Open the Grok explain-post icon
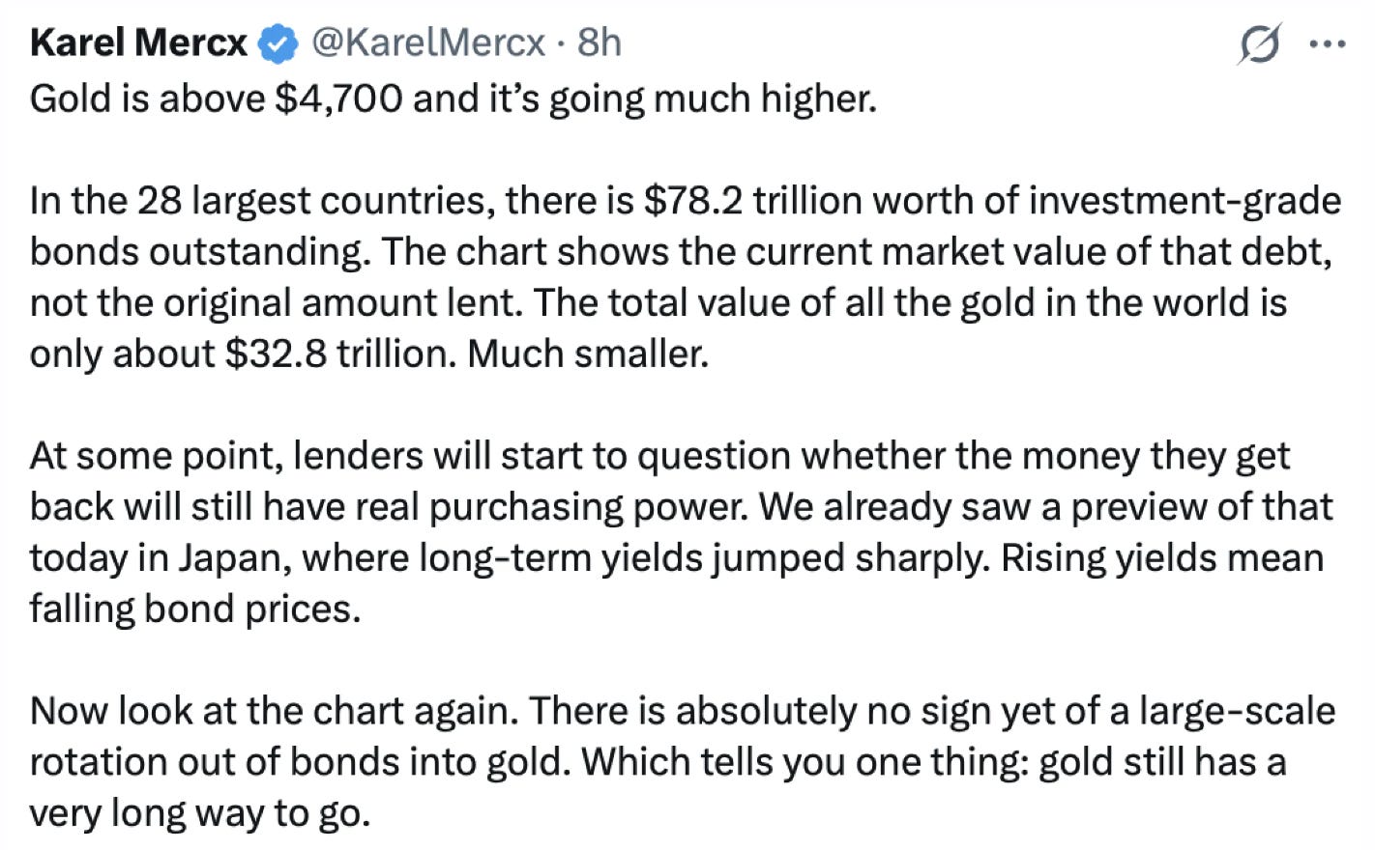The height and width of the screenshot is (850, 1375). click(1258, 44)
